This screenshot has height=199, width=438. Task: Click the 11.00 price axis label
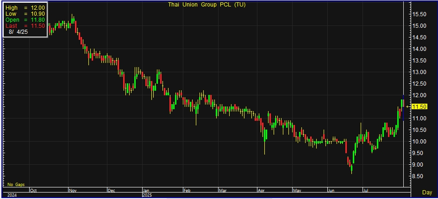point(419,118)
